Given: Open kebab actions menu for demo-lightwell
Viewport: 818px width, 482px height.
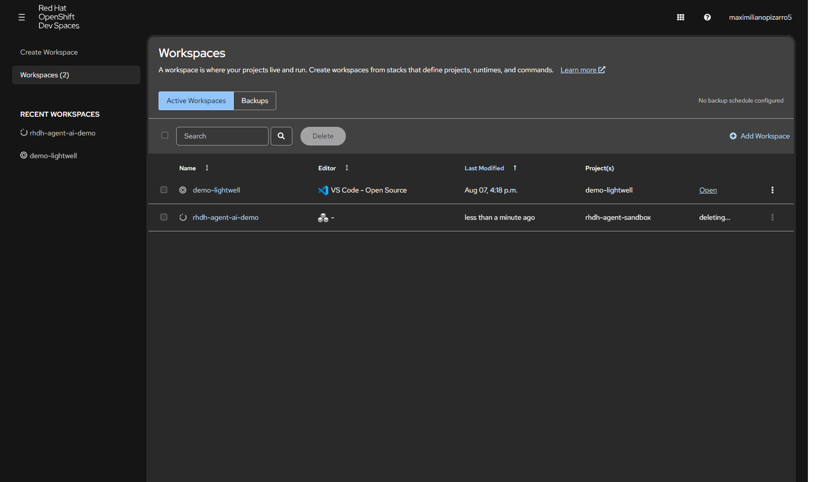Looking at the screenshot, I should [772, 190].
